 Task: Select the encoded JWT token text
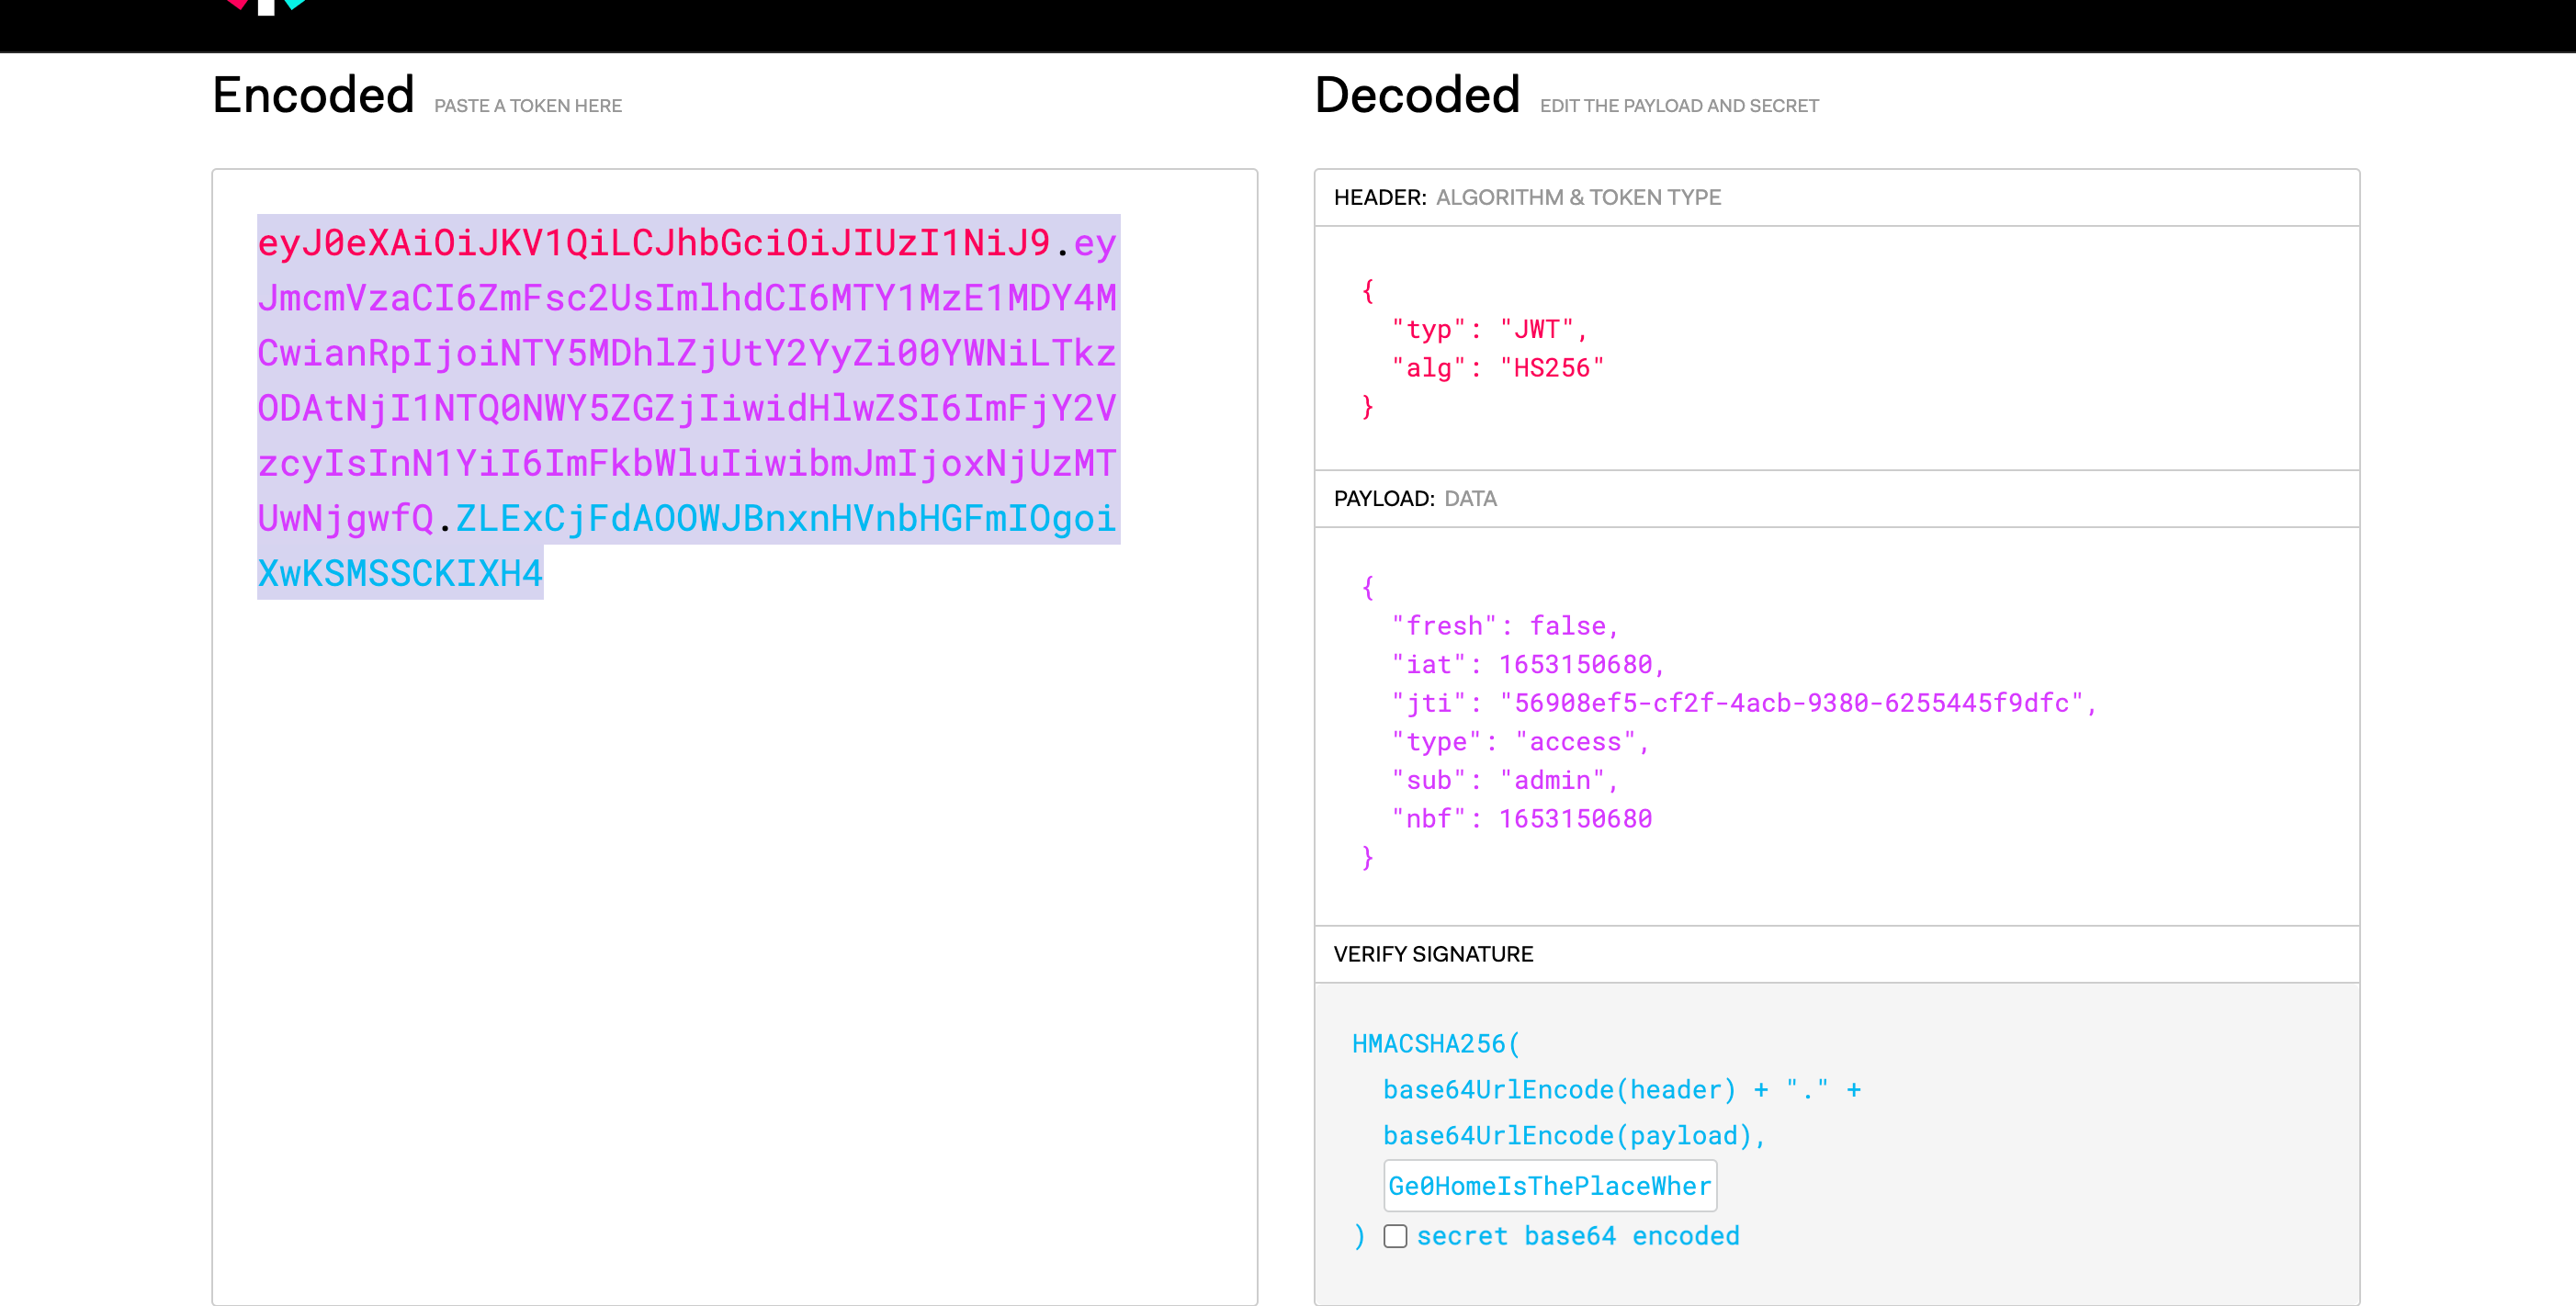pos(688,408)
